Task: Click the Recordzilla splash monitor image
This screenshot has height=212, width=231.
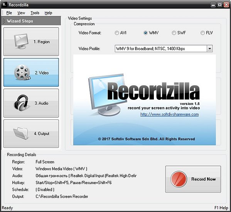Action: click(x=108, y=95)
